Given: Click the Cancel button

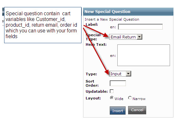Looking at the screenshot, I should [x=137, y=110].
